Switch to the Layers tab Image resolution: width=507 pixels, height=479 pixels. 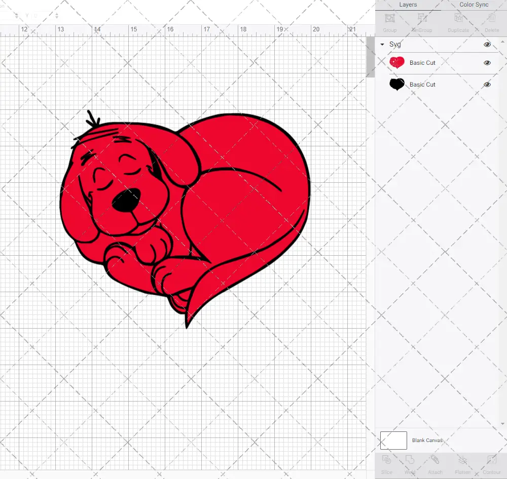pyautogui.click(x=408, y=5)
